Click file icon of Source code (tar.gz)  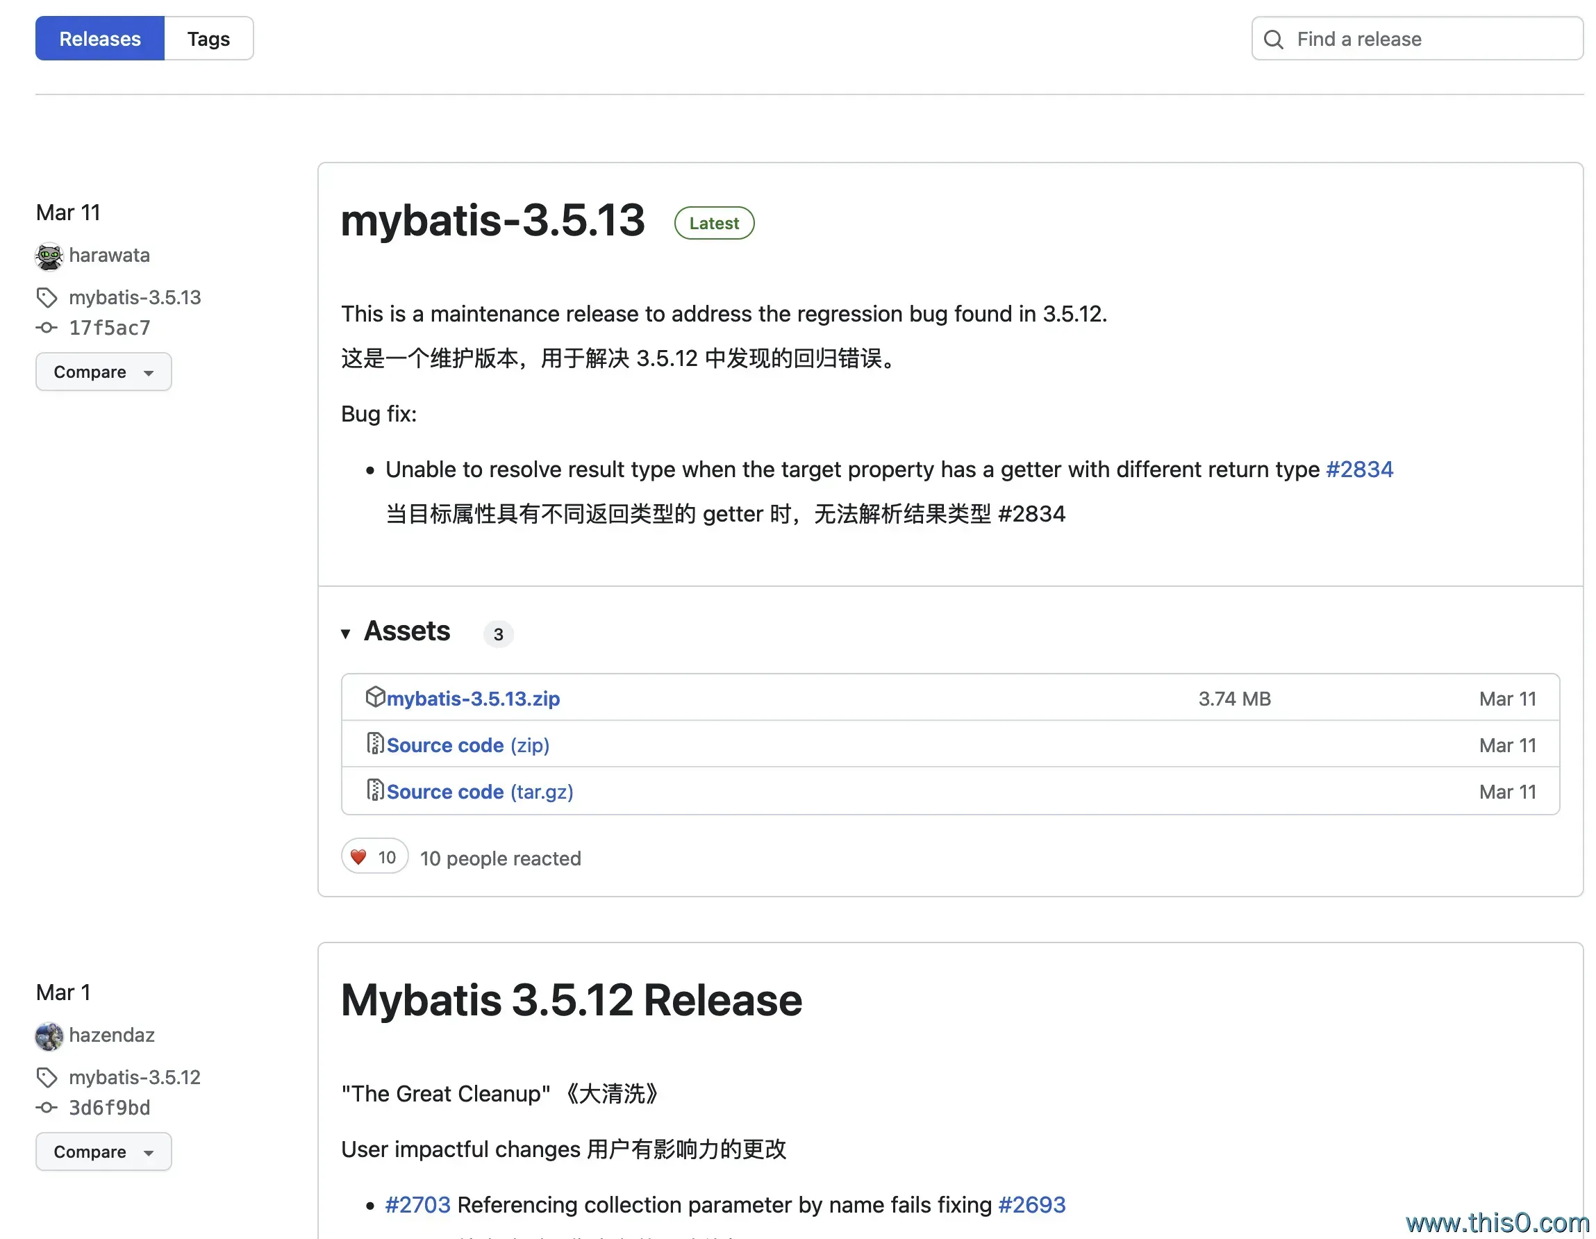375,790
